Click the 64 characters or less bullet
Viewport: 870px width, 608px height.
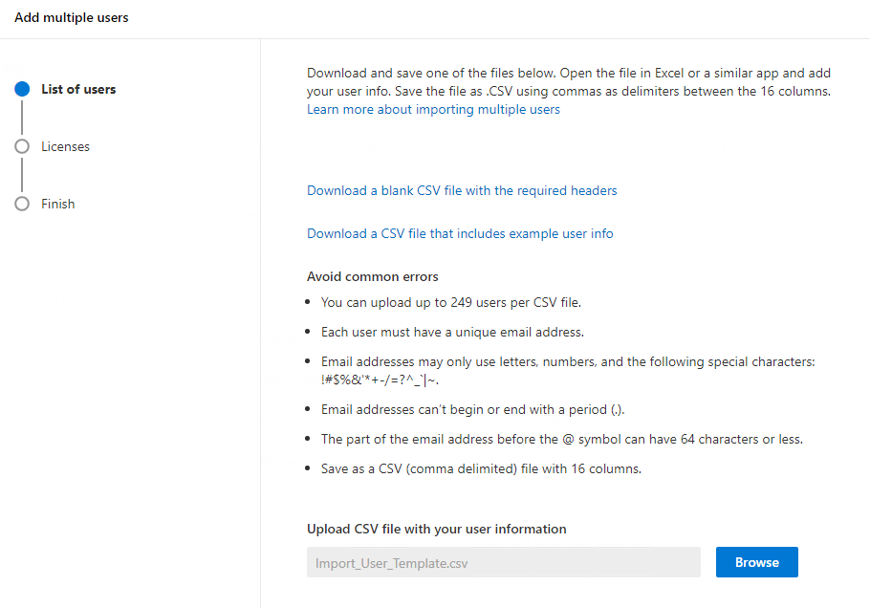coord(561,439)
